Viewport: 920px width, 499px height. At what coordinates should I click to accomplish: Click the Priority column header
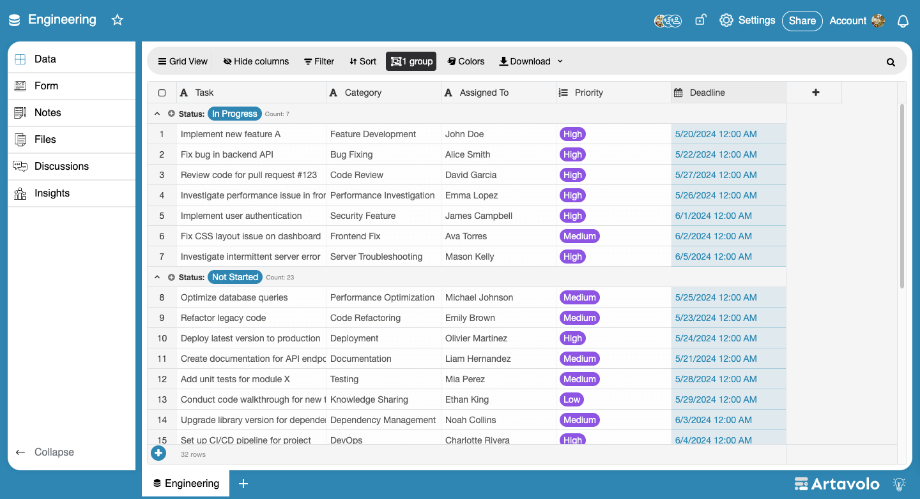point(613,93)
